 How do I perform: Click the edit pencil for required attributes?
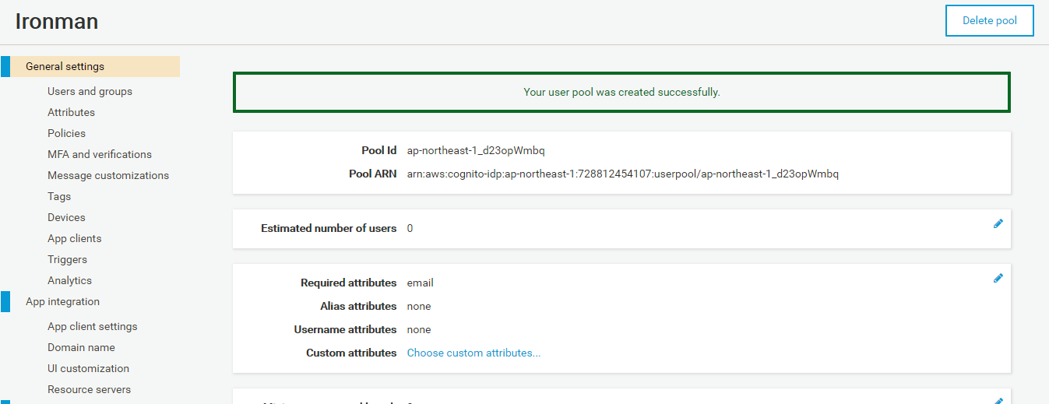998,279
